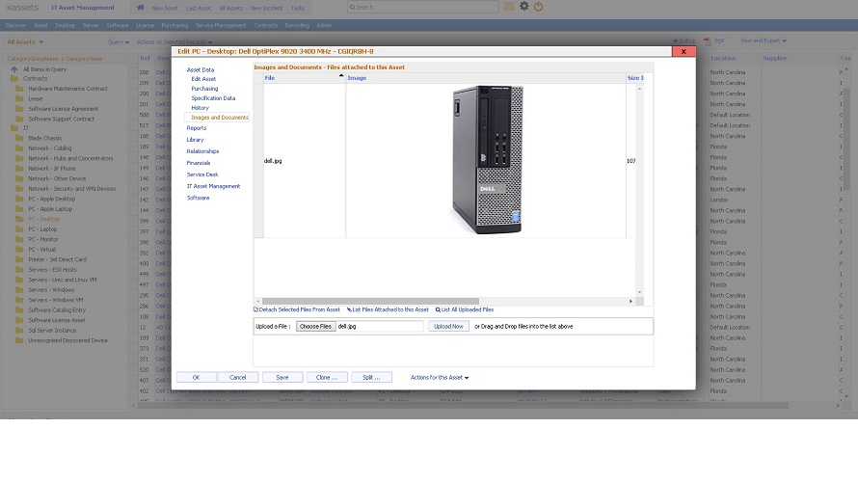
Task: Open the mail envelope icon
Action: pos(509,7)
